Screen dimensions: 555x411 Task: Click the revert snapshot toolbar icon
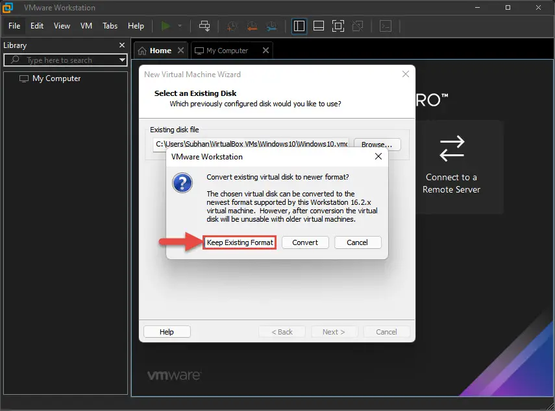[x=252, y=26]
